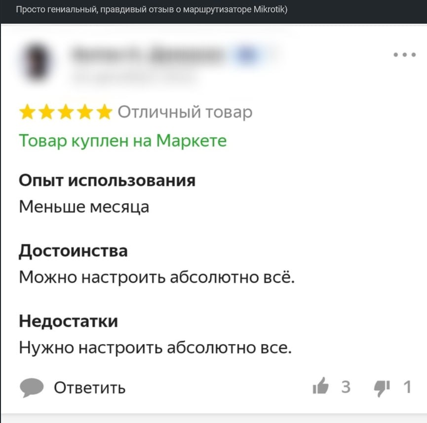The height and width of the screenshot is (423, 427).
Task: Click the blurred reviewer name
Action: tap(148, 54)
